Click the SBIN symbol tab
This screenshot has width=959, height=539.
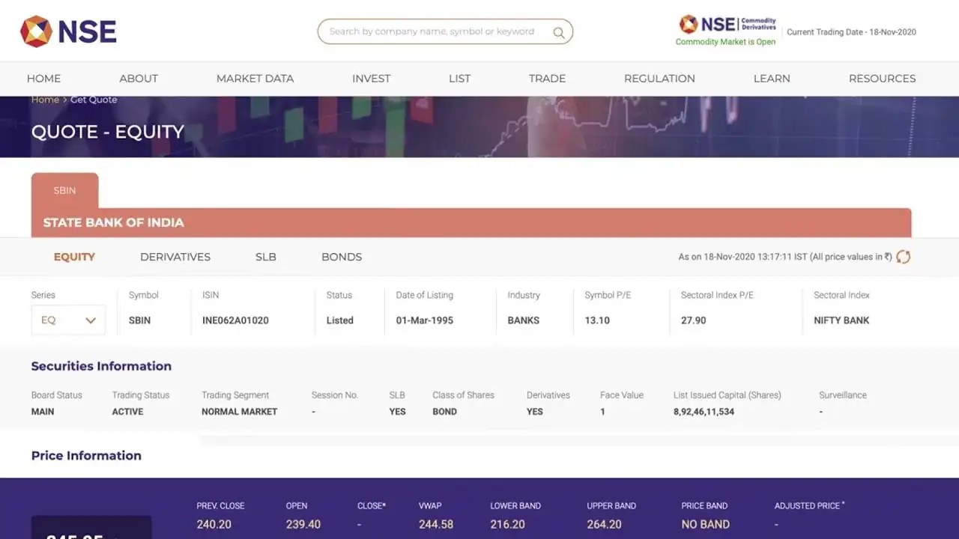click(x=64, y=190)
